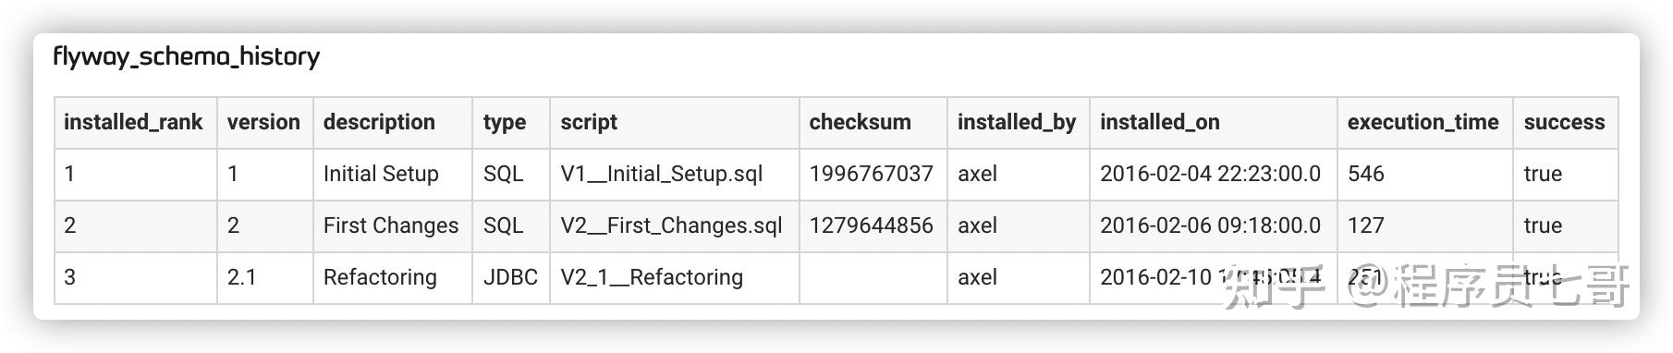Click the flyway_schema_history table title
Image resolution: width=1673 pixels, height=353 pixels.
click(x=187, y=57)
